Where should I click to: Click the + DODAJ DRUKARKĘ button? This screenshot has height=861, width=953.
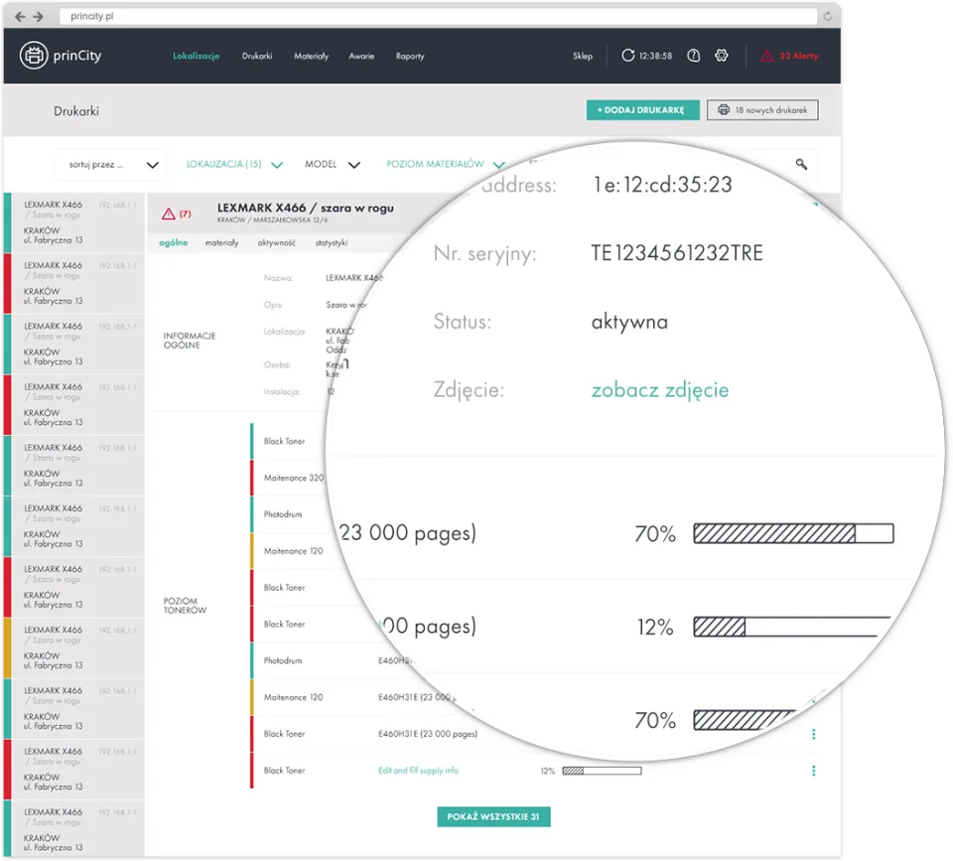(642, 110)
